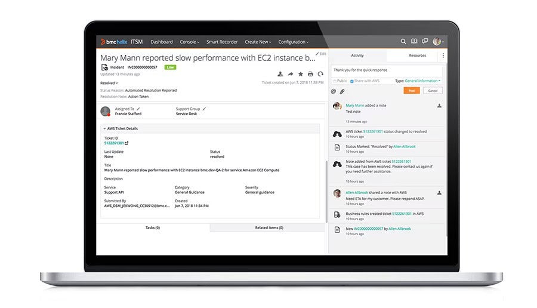The width and height of the screenshot is (537, 308).
Task: Click Francie Stafford's avatar
Action: (105, 111)
